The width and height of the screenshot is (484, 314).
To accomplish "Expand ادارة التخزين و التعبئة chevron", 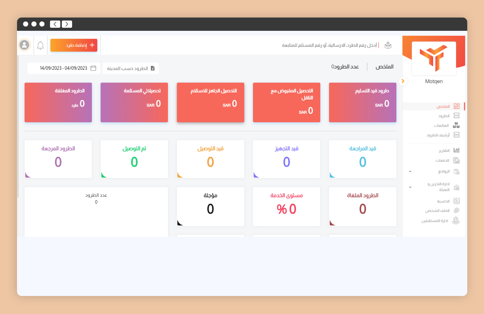I will coord(410,187).
